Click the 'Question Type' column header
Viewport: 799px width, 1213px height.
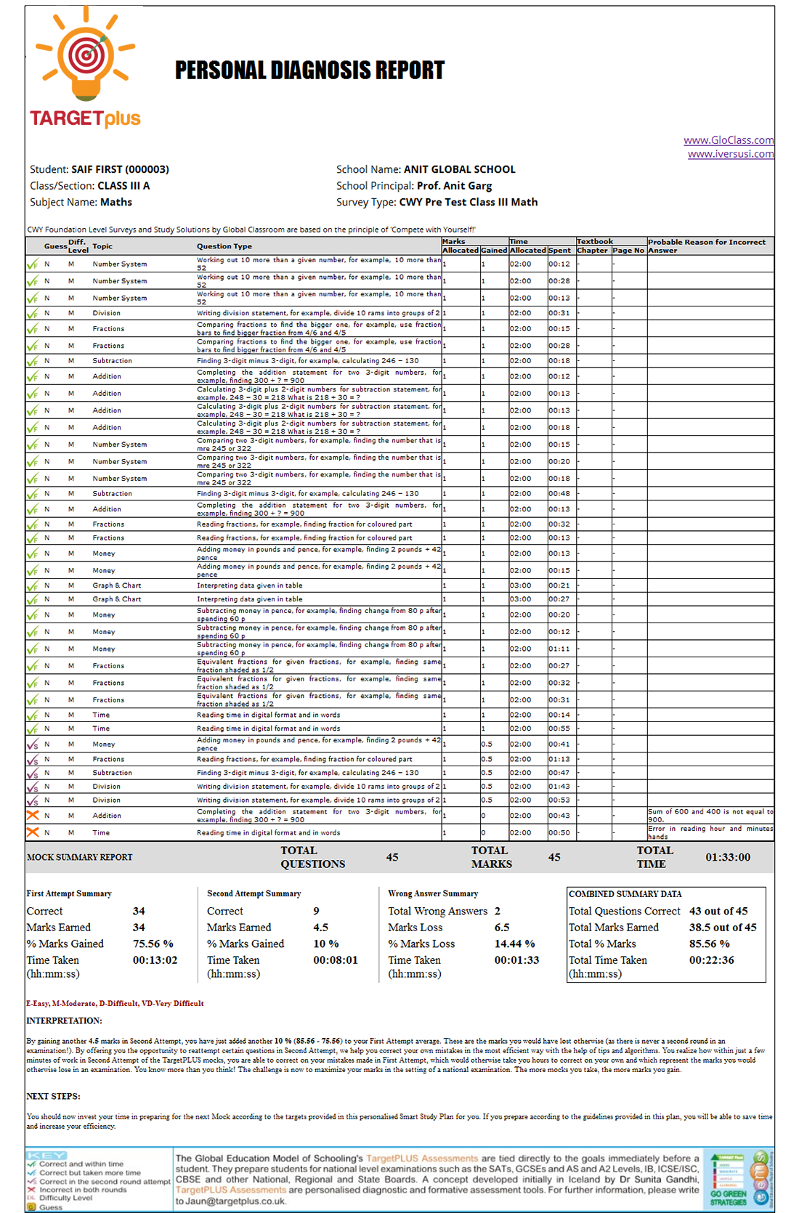[224, 246]
